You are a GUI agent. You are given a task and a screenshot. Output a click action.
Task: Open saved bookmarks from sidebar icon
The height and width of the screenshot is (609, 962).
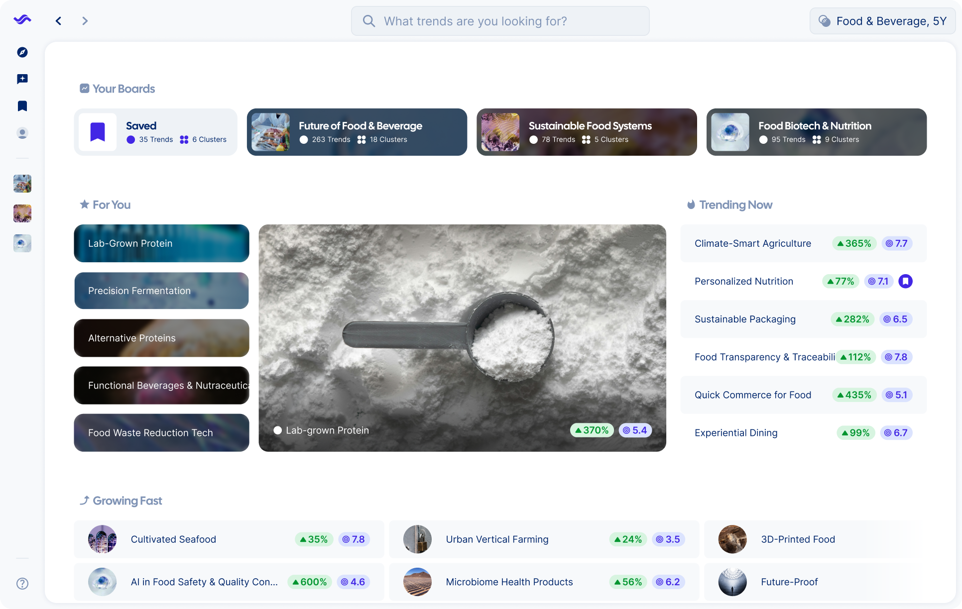coord(22,106)
